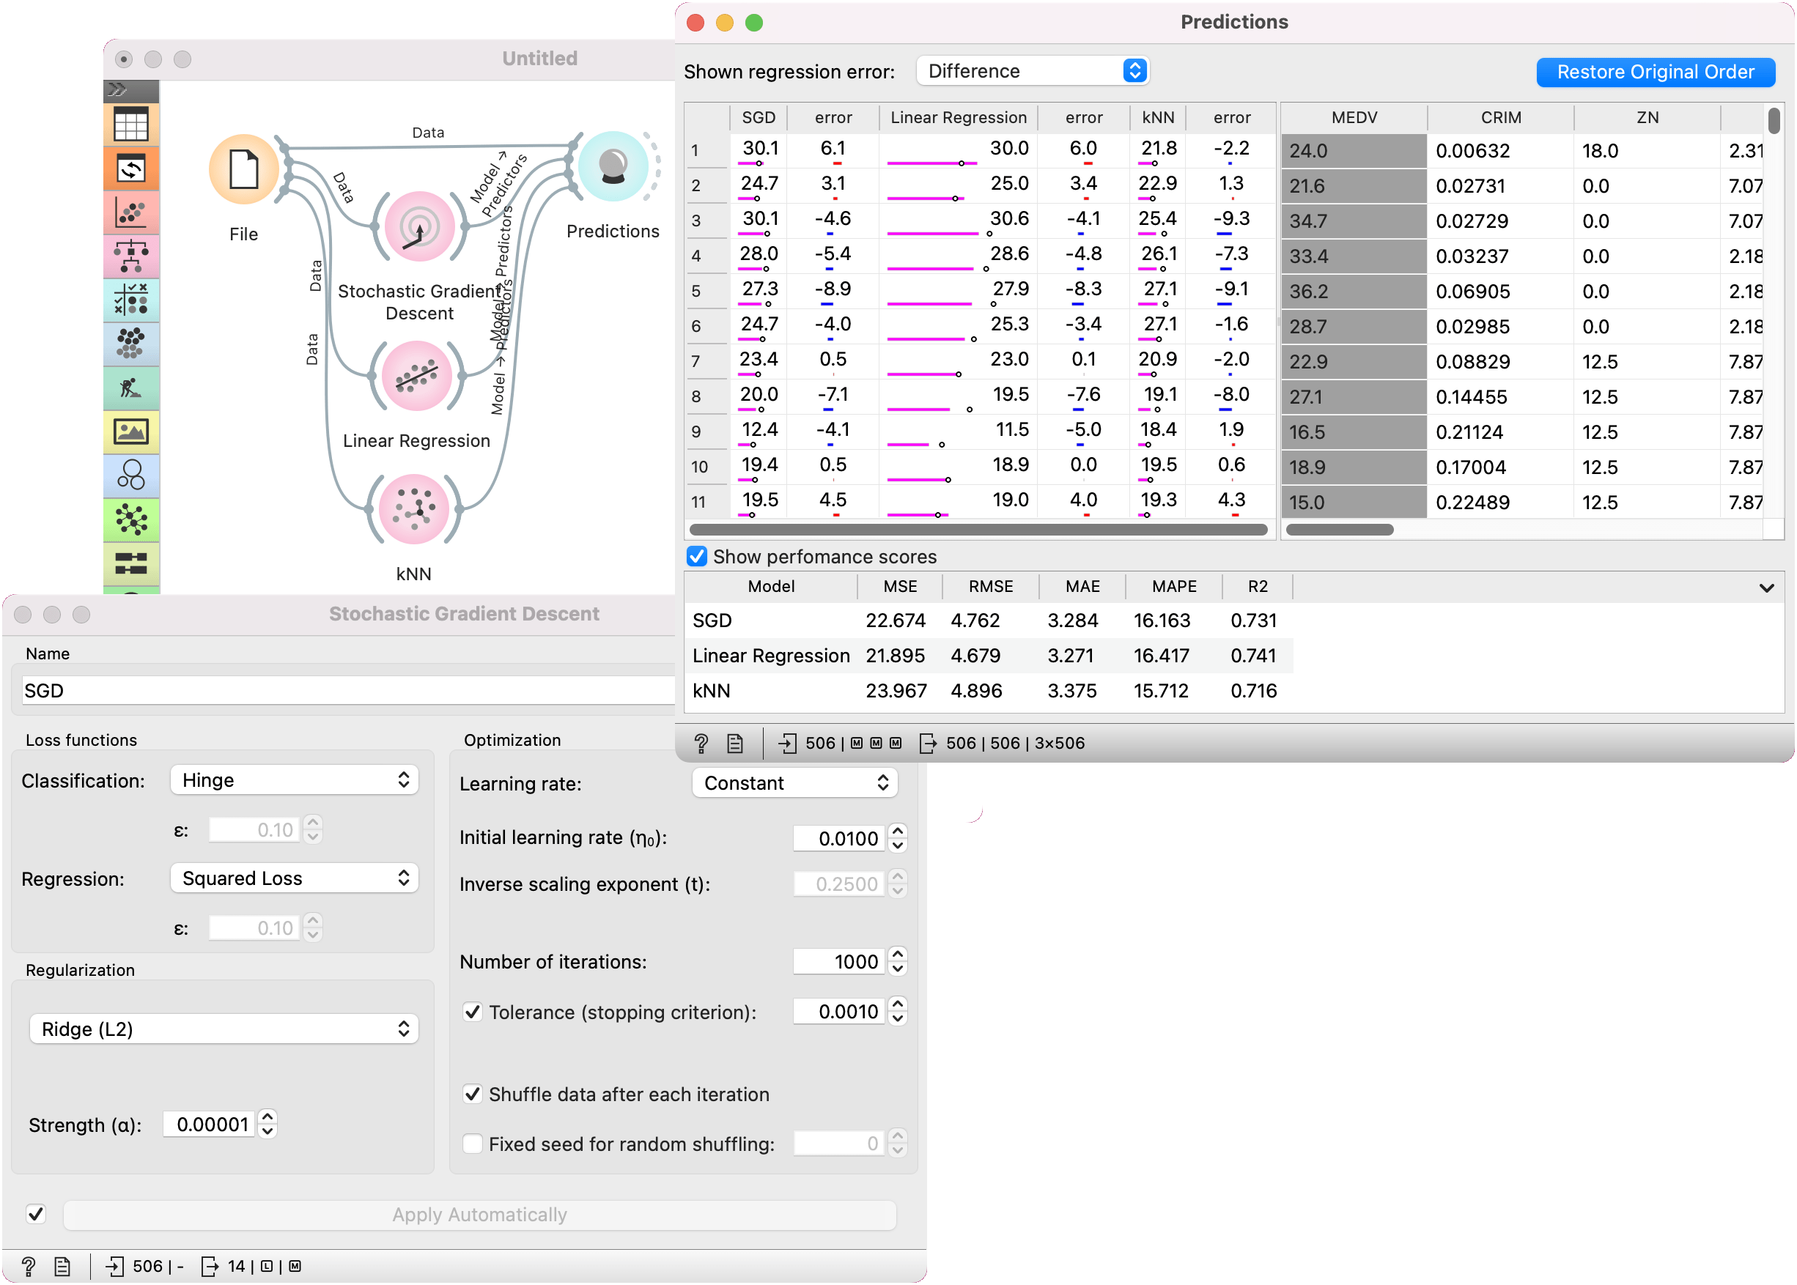Open the Predictions widget node
This screenshot has width=1797, height=1285.
(x=613, y=167)
